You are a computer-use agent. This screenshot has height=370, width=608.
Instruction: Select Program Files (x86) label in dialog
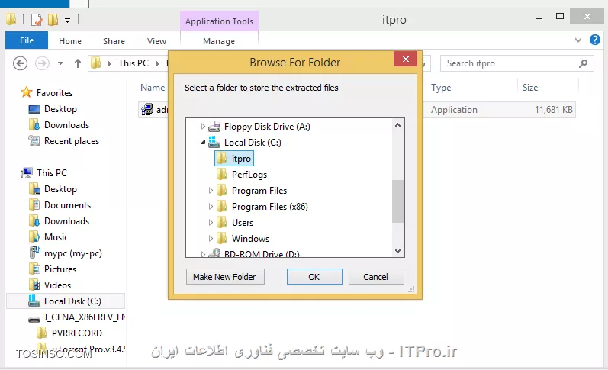(269, 206)
